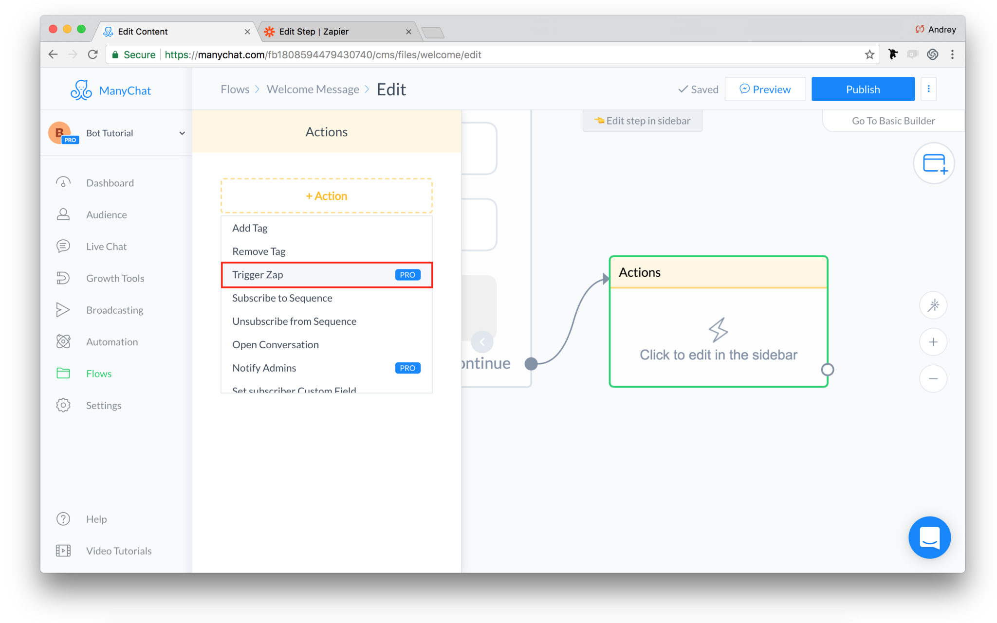Click the Actions node output connector circle
This screenshot has height=623, width=997.
(827, 370)
